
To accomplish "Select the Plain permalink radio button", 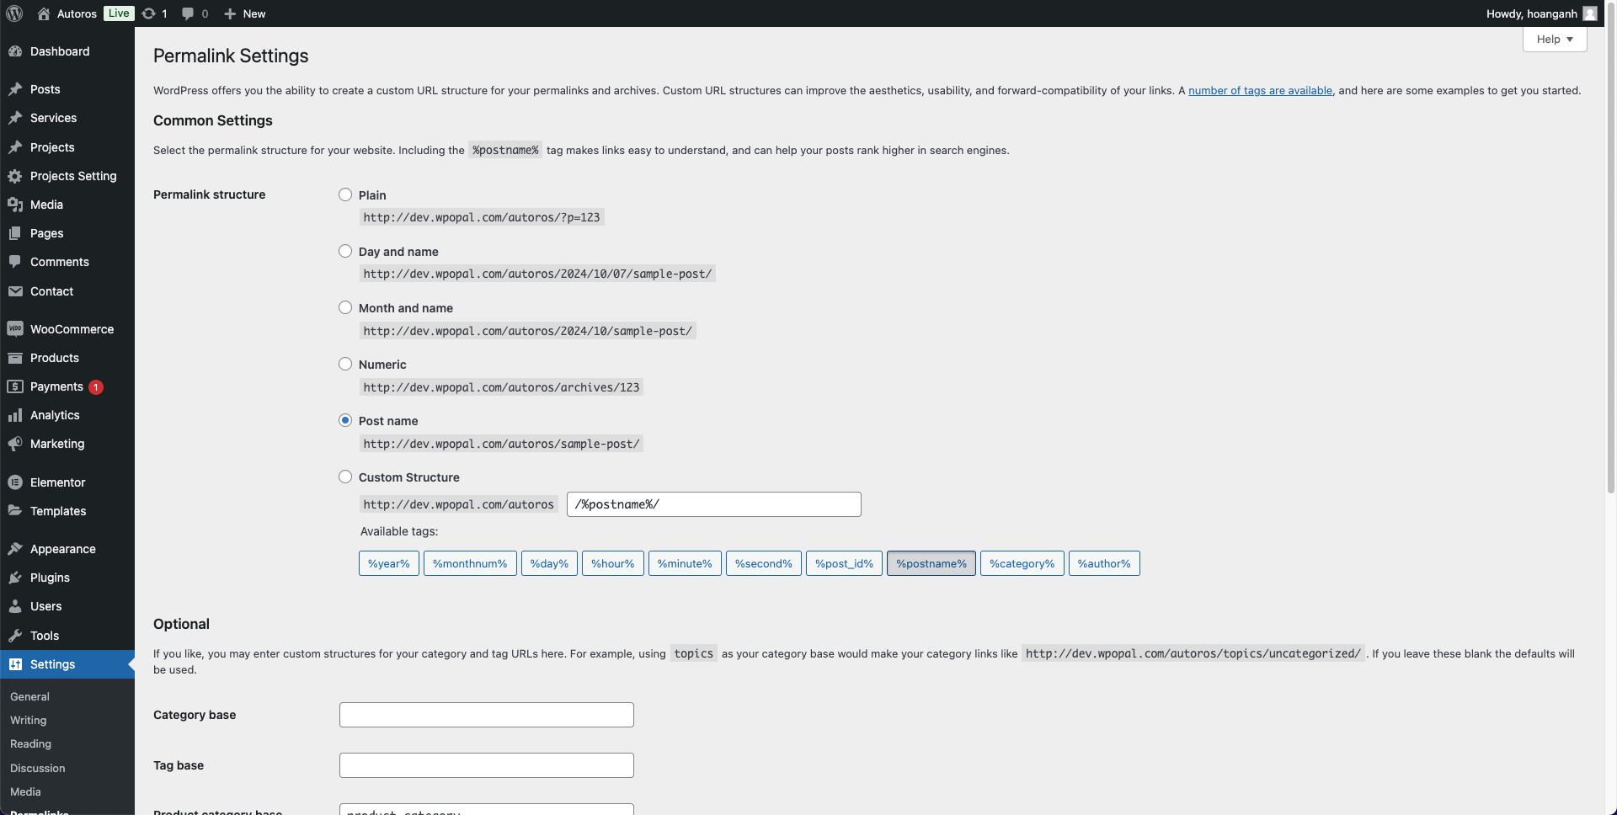I will click(345, 194).
